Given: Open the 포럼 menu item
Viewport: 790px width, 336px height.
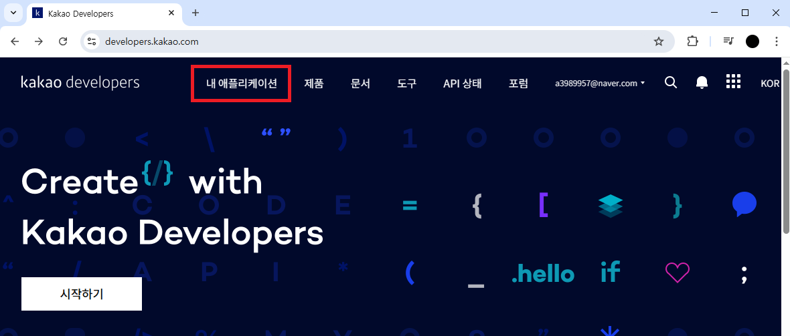Looking at the screenshot, I should click(x=518, y=83).
